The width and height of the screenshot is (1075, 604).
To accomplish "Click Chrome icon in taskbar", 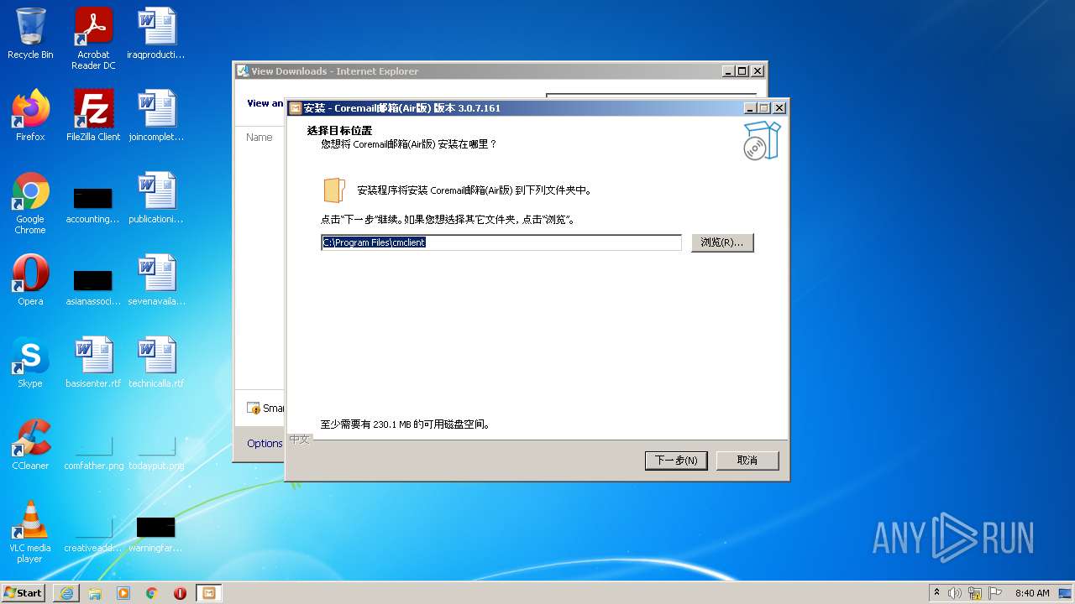I will (x=152, y=593).
